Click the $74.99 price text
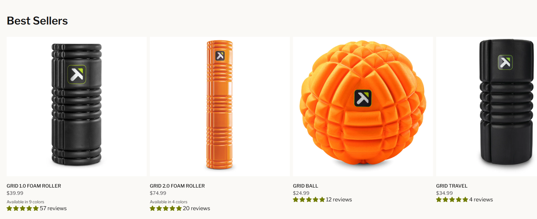537x219 pixels. [158, 193]
